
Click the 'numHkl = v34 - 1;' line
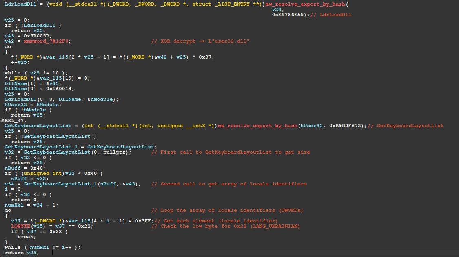[31, 205]
